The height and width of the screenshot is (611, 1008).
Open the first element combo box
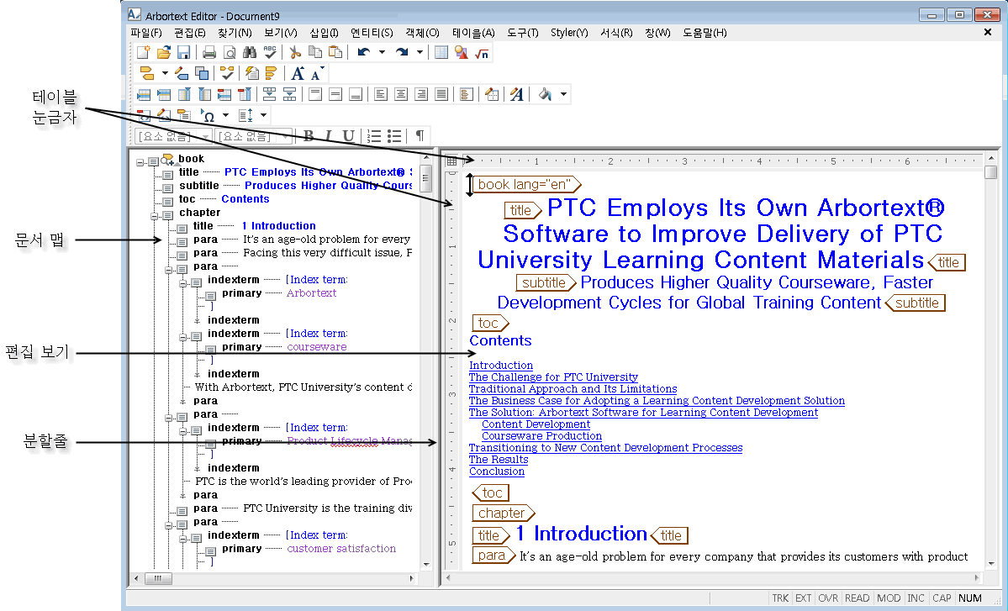pos(173,135)
